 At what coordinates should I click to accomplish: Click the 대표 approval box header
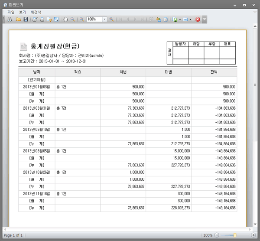227,44
